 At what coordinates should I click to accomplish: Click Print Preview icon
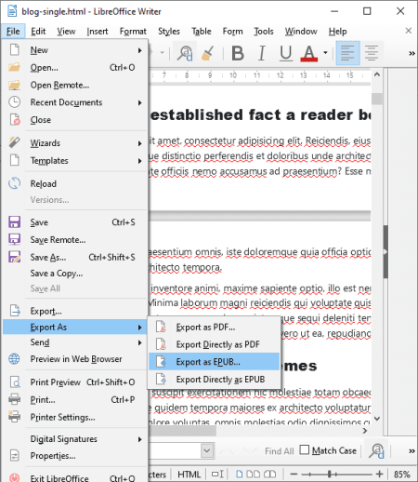point(15,382)
